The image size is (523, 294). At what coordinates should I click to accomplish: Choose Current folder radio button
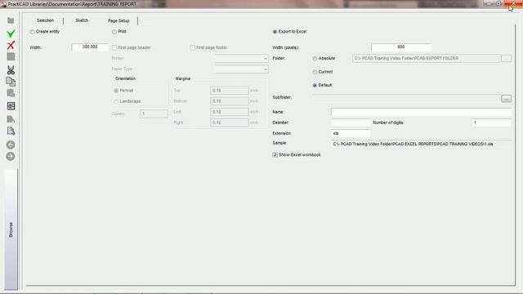315,72
